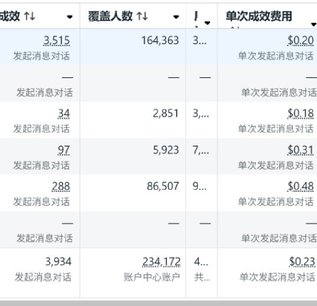Open the 覆盖人数 column dropdown arrow
Image resolution: width=317 pixels, height=306 pixels.
pos(176,17)
